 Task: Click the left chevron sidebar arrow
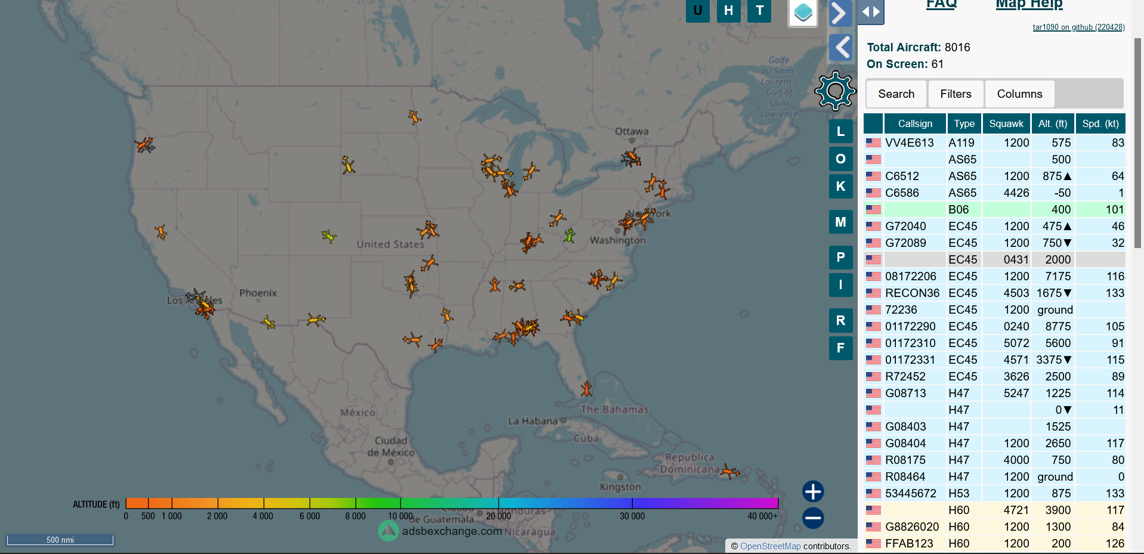click(841, 47)
